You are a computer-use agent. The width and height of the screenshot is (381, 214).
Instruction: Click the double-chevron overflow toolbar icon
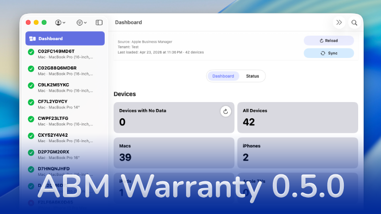click(x=339, y=22)
